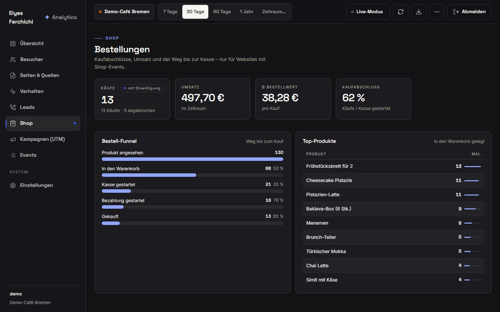Click the Bestellungen page heading

[122, 50]
